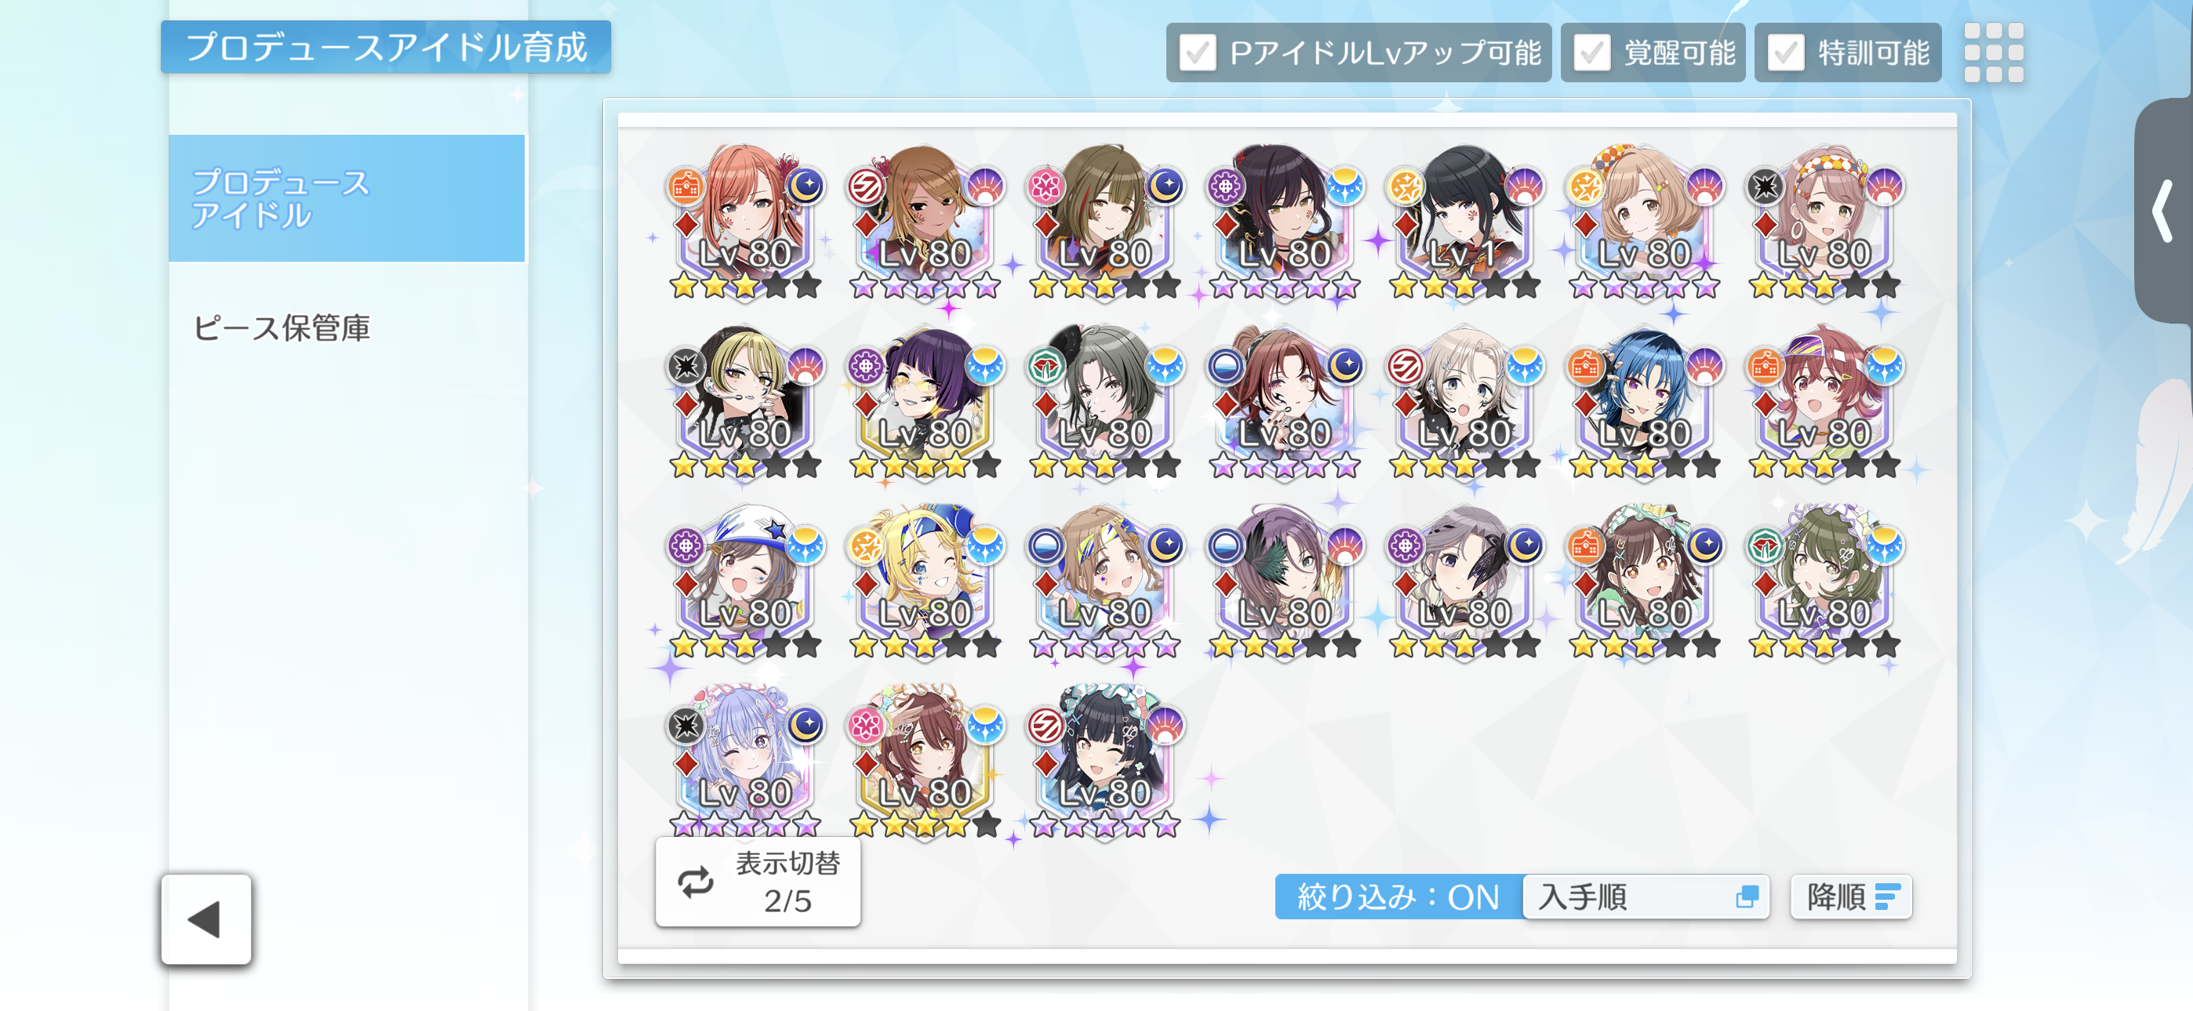The image size is (2193, 1011).
Task: Select the blue-haired idol card
Action: [x=1644, y=404]
